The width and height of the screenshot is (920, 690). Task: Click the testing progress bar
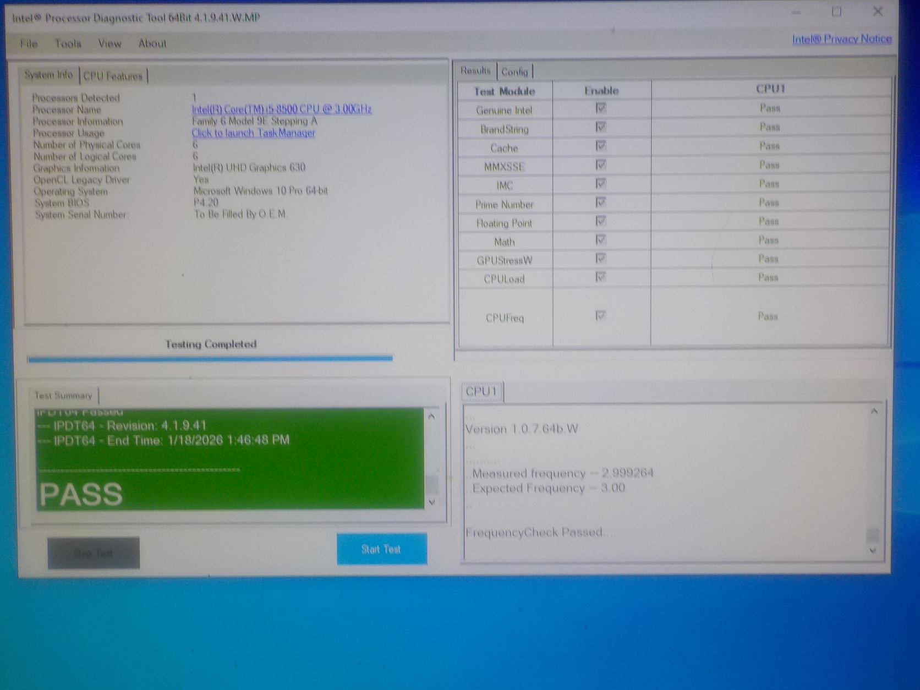click(x=210, y=359)
